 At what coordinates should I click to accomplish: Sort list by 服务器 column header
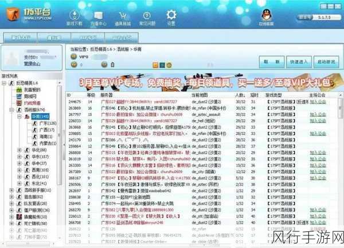click(x=107, y=95)
